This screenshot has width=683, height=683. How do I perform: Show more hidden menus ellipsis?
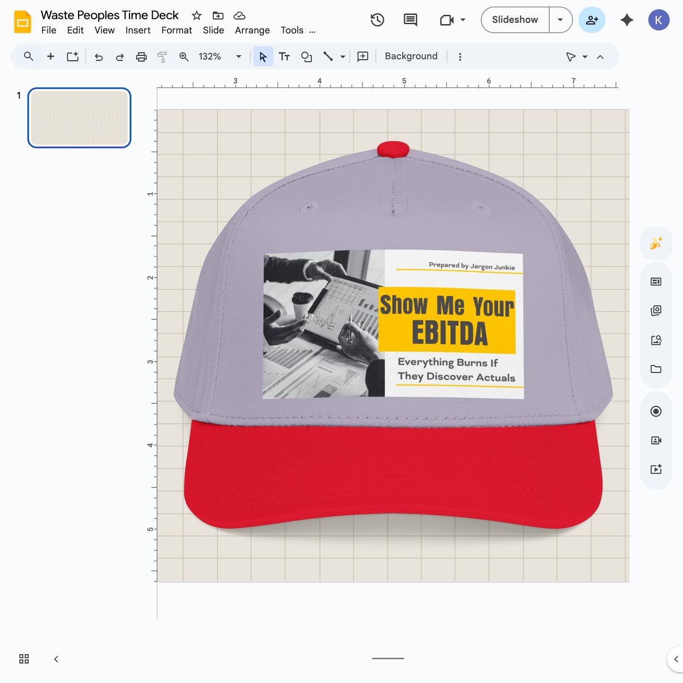(x=312, y=31)
